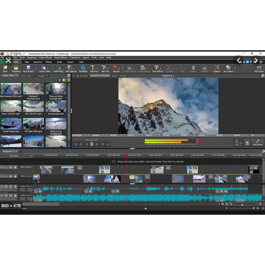The width and height of the screenshot is (265, 265).
Task: Select the Icy Mountain.mp4 thumbnail
Action: tap(56, 106)
